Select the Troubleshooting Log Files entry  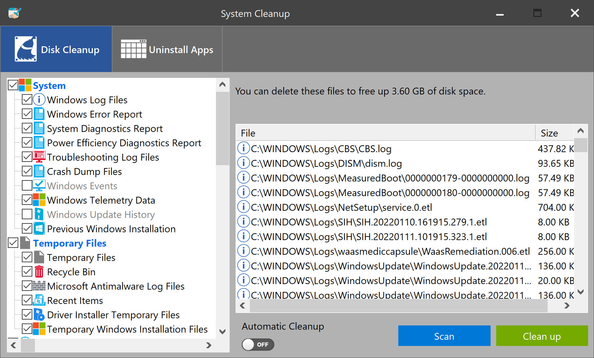coord(103,157)
